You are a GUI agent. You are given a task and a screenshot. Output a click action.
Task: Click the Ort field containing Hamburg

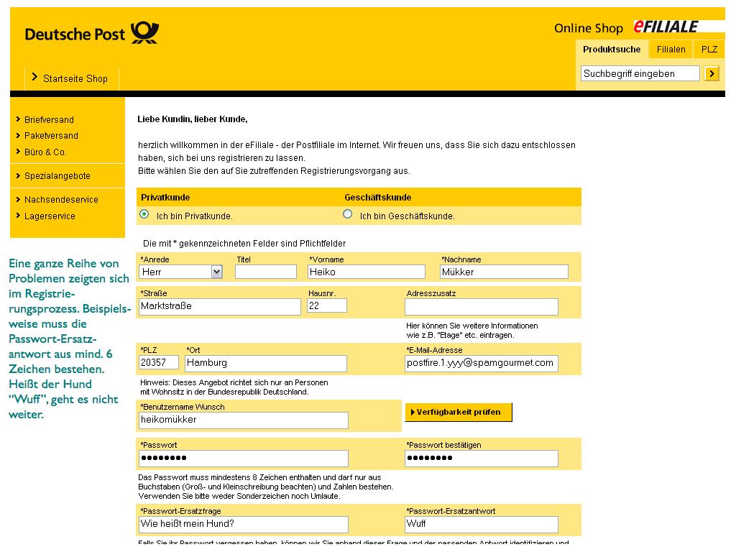pyautogui.click(x=266, y=363)
